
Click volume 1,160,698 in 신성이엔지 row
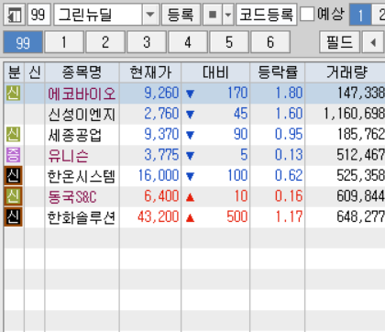pos(355,114)
